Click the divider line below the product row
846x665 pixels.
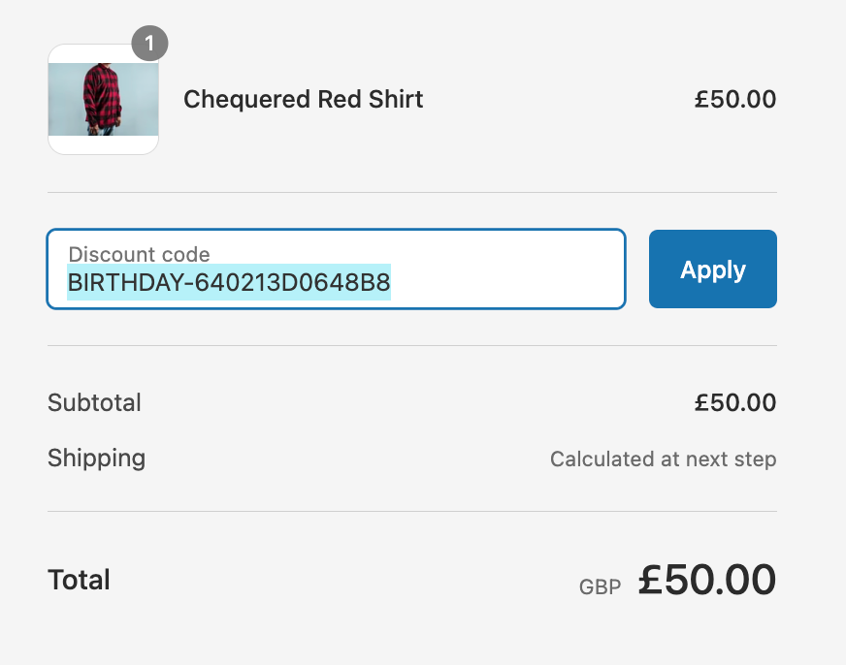coord(412,192)
